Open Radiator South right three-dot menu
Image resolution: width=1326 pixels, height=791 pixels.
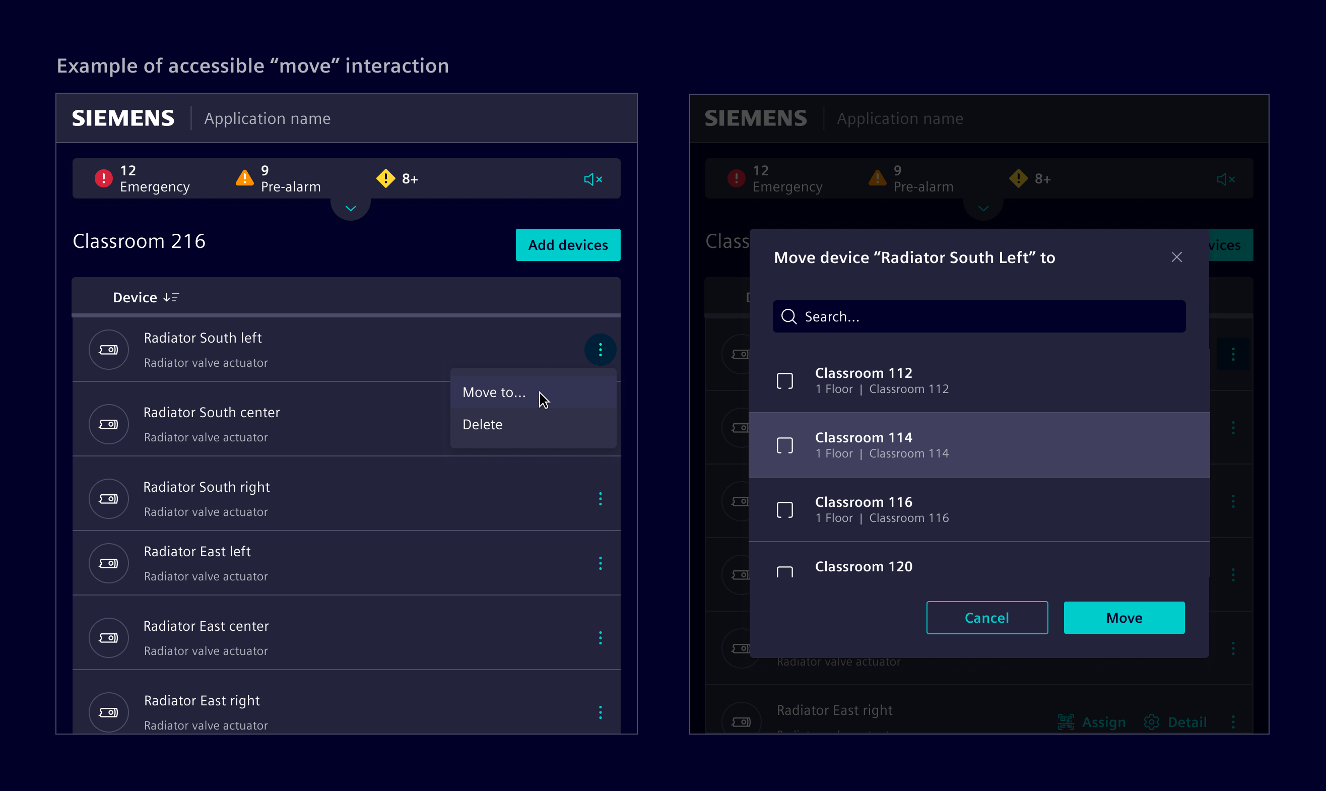pos(600,499)
